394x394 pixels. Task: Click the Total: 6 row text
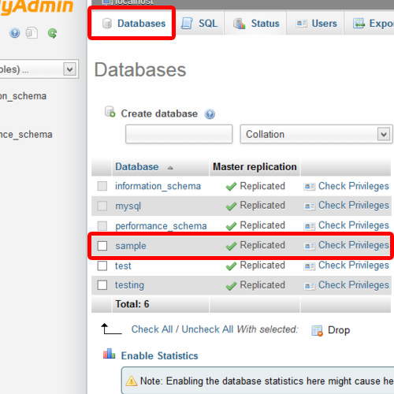[132, 304]
